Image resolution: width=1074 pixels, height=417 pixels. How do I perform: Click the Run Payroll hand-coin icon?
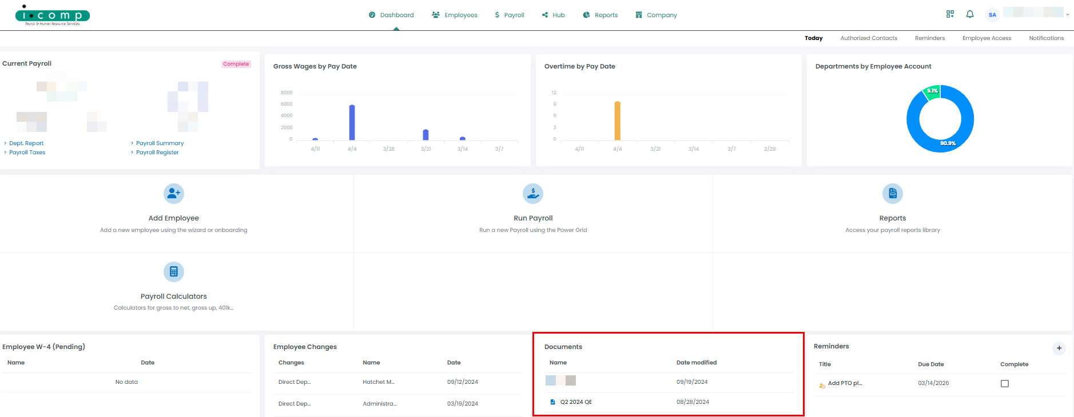pyautogui.click(x=533, y=194)
